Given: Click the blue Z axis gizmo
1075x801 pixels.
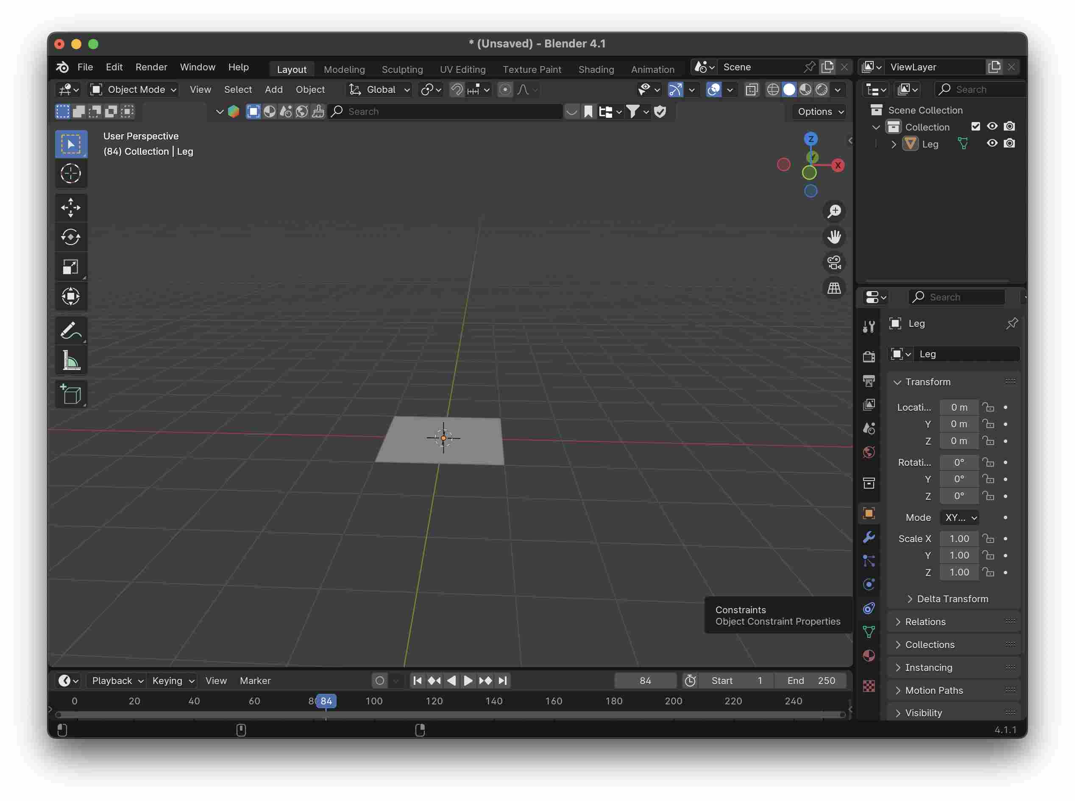Looking at the screenshot, I should pos(810,139).
